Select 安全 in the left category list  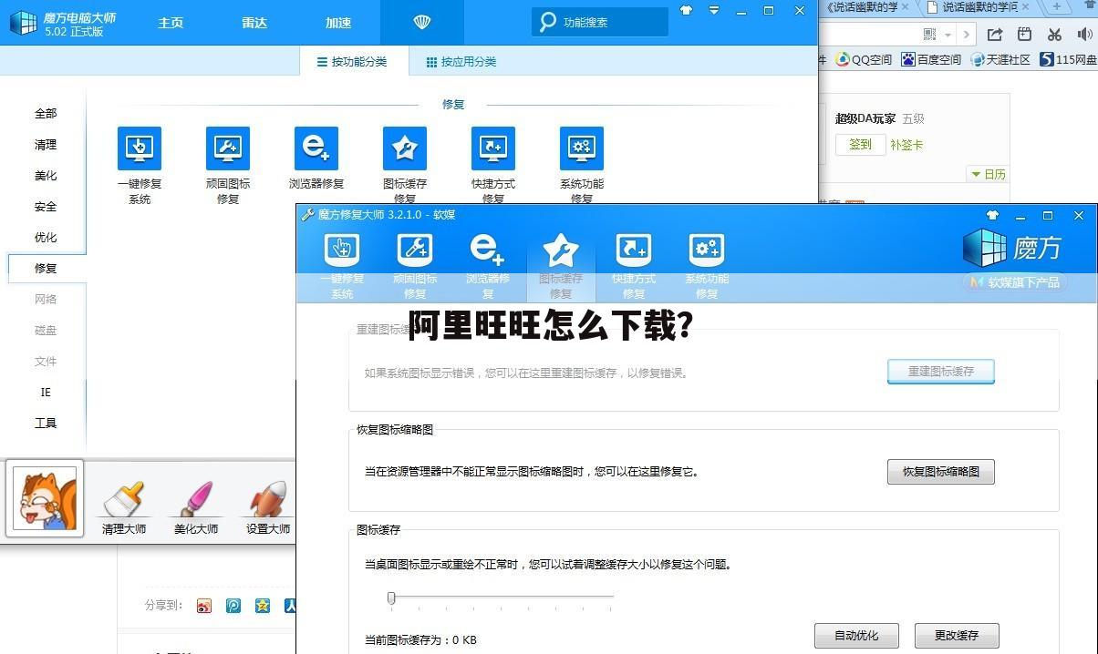[x=46, y=207]
